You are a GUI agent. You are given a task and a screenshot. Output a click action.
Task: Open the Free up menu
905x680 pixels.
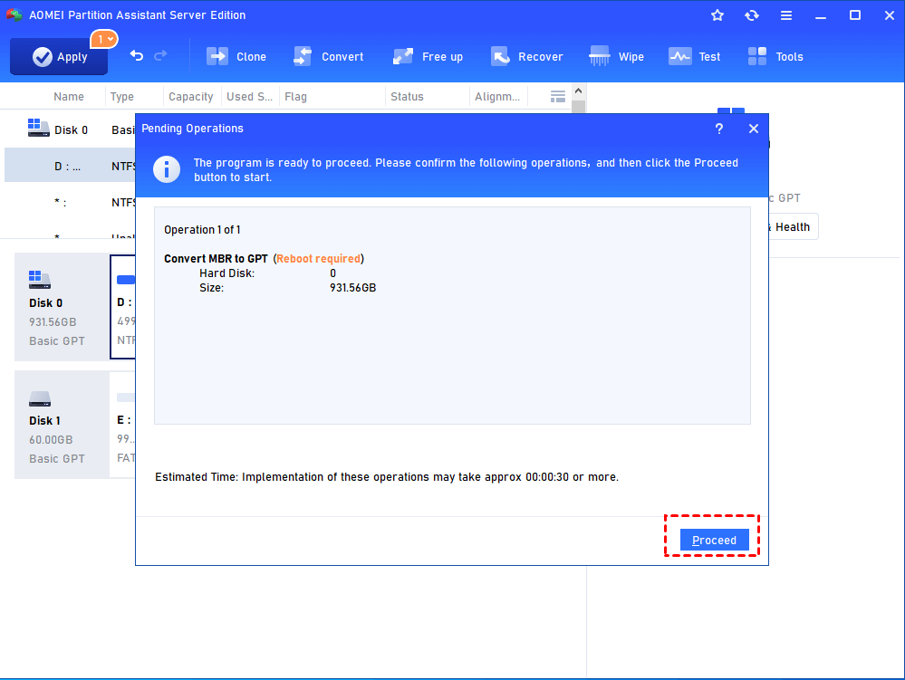[428, 56]
